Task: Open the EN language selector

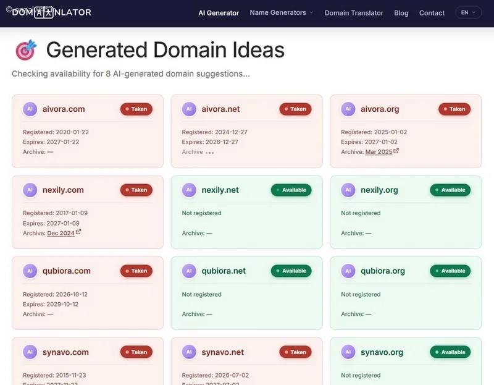Action: pyautogui.click(x=468, y=12)
